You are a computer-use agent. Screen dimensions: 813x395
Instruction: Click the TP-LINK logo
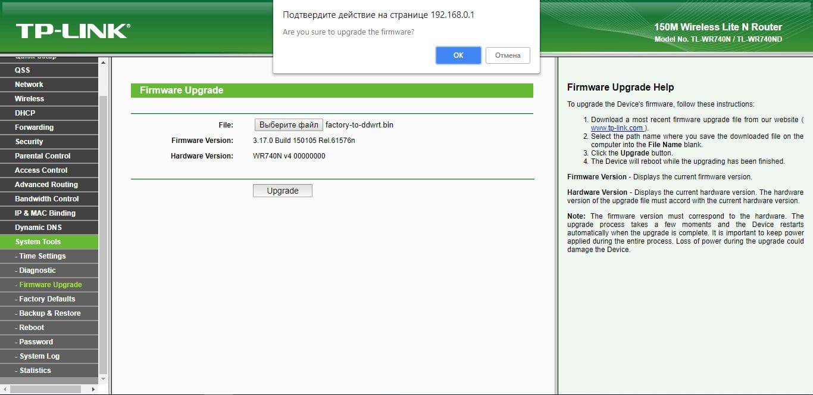(x=73, y=31)
